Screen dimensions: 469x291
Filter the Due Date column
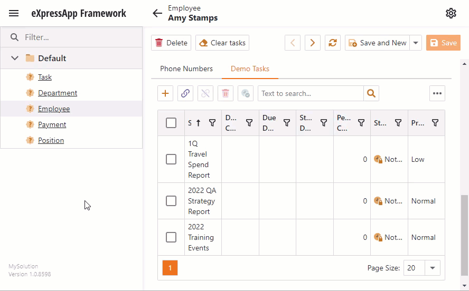pos(287,123)
